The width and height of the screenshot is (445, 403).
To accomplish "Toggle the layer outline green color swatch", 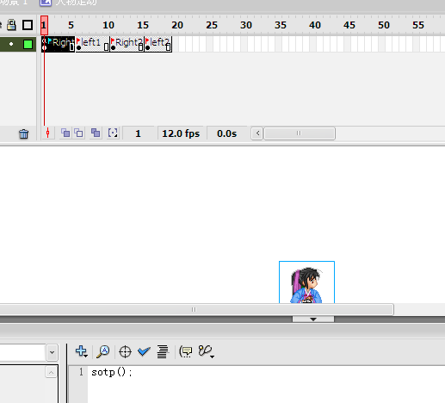I will (28, 44).
